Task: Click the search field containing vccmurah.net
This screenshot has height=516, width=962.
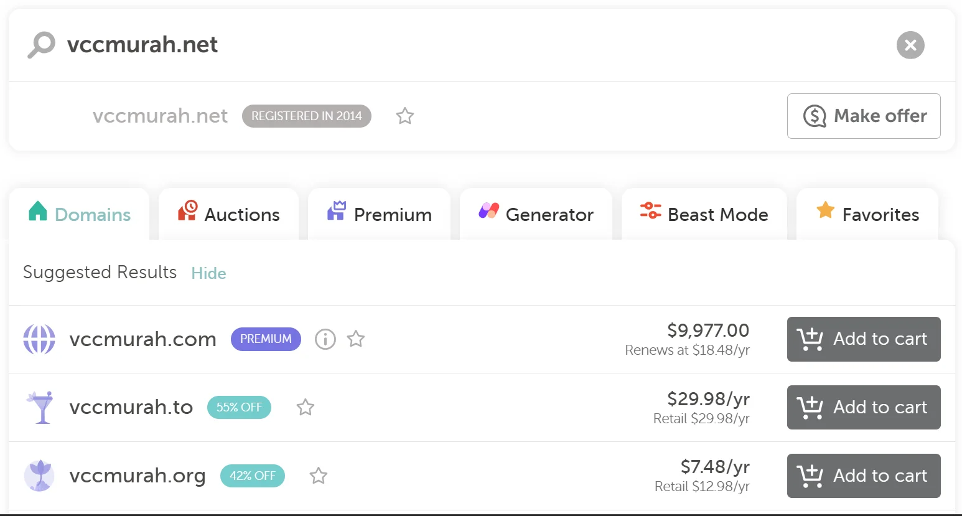Action: click(x=436, y=45)
